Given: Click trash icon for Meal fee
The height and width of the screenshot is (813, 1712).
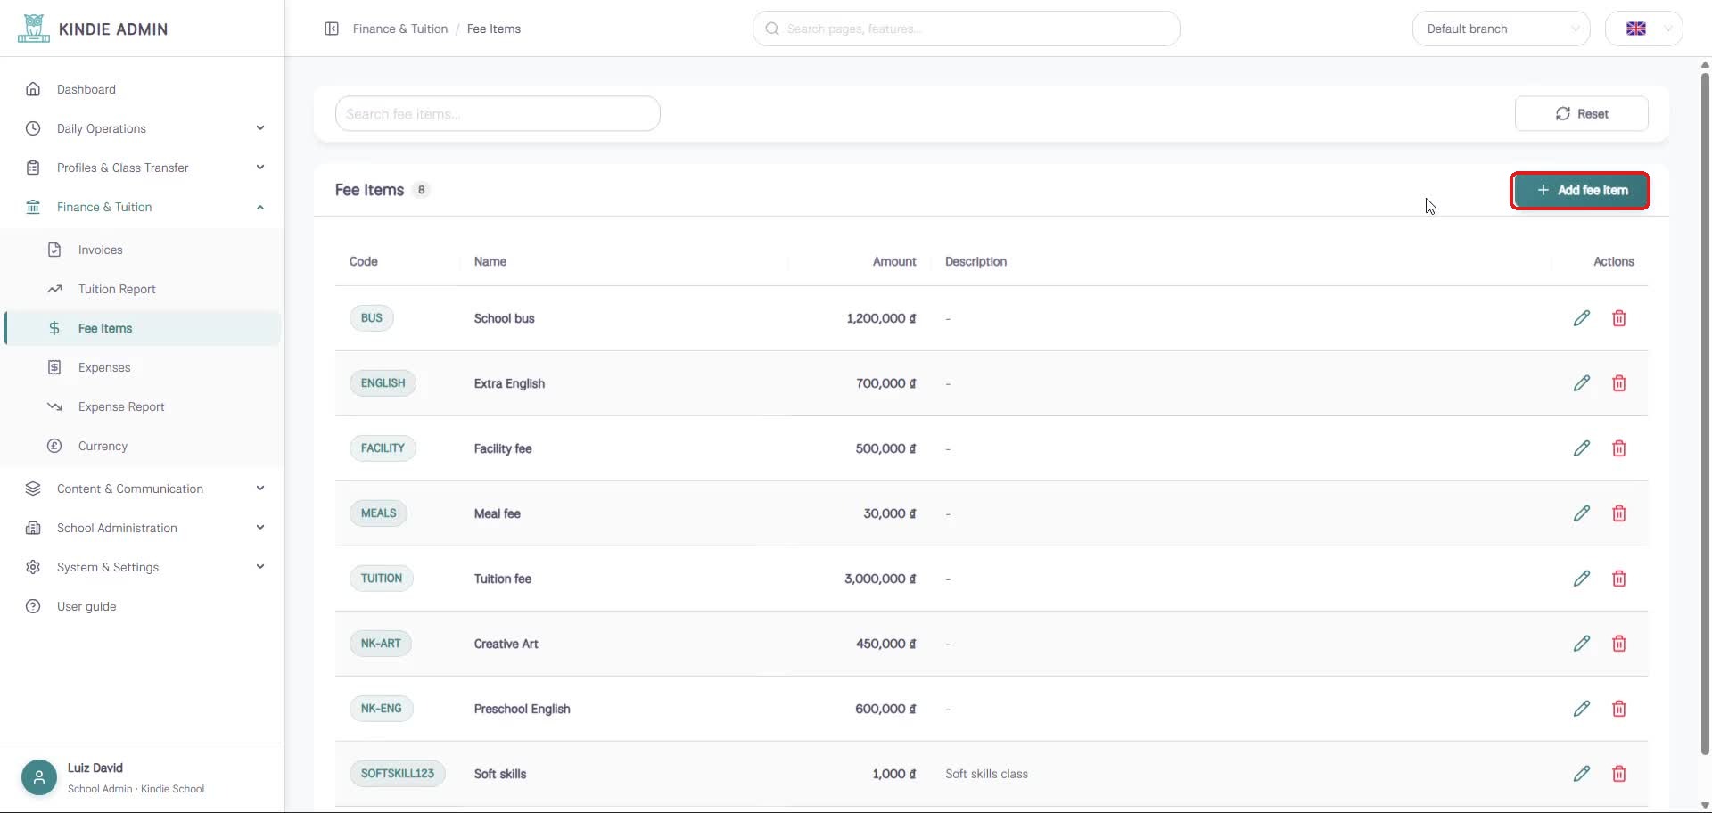Looking at the screenshot, I should (1619, 513).
